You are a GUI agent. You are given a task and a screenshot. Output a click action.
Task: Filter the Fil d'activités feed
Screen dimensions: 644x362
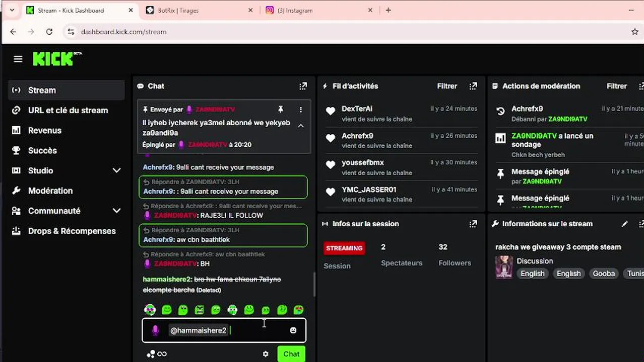(x=447, y=86)
